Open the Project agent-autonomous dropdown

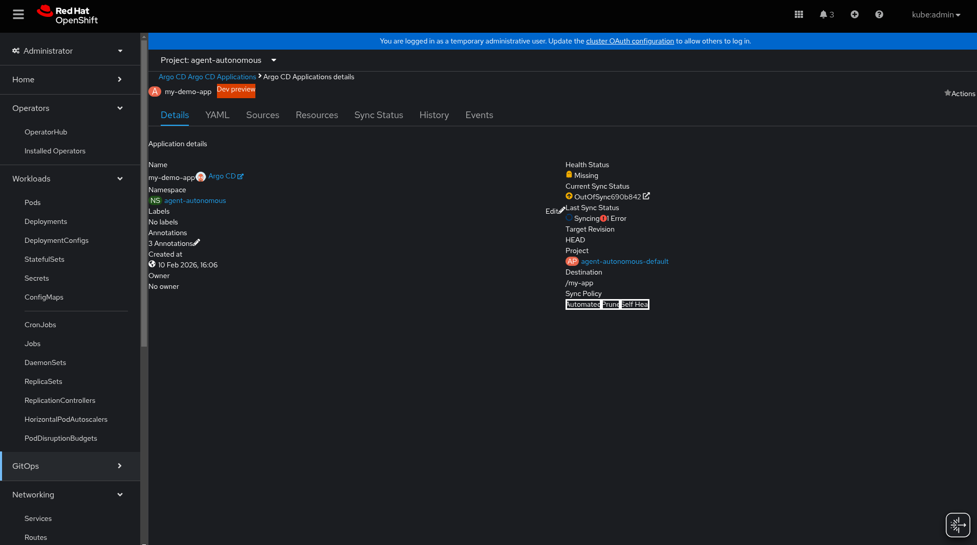click(x=219, y=60)
